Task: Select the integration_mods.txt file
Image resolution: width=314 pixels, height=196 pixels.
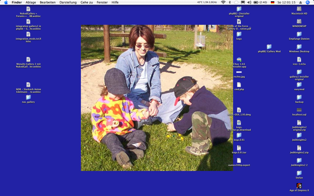Action: (x=28, y=34)
